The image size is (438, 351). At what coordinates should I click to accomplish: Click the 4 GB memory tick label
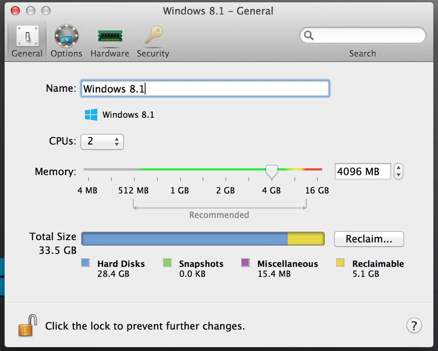click(x=271, y=190)
